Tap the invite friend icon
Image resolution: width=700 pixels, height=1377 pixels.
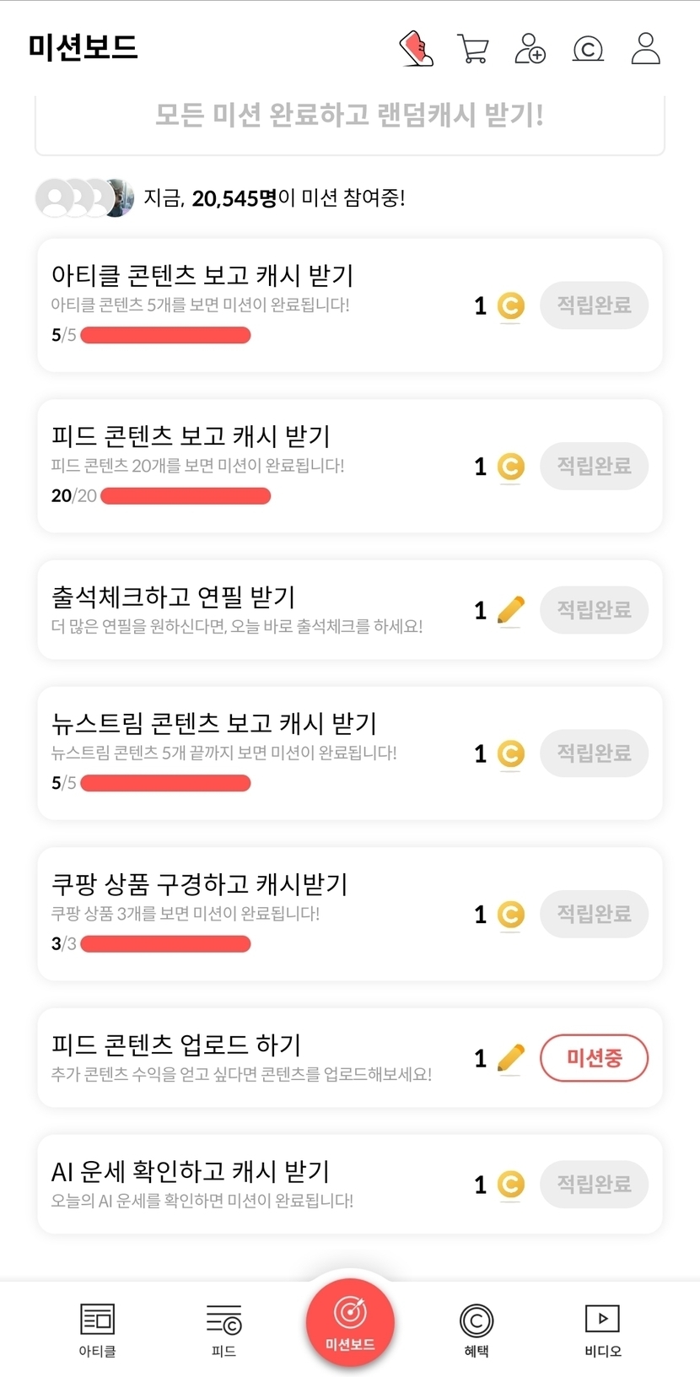tap(530, 49)
